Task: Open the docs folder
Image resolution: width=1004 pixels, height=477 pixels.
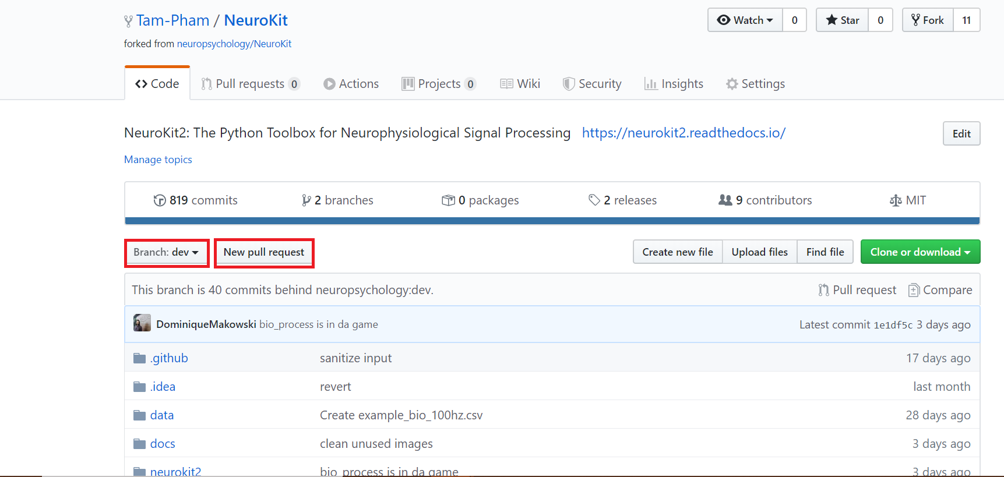Action: [163, 444]
